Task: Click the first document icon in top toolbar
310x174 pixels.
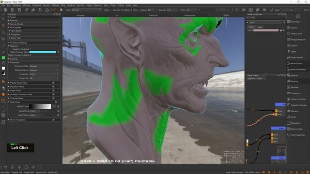Action: pyautogui.click(x=5, y=10)
